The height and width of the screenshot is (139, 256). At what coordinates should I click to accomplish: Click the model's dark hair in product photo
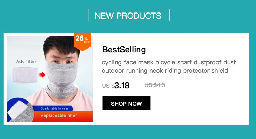tap(62, 44)
